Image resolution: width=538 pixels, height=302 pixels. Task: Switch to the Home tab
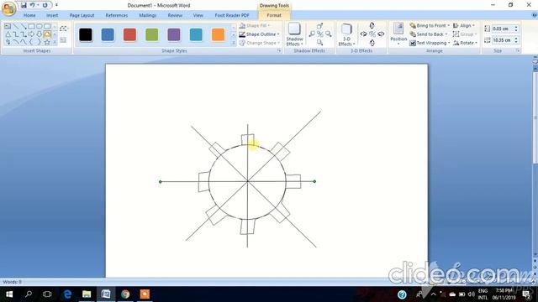click(x=29, y=15)
